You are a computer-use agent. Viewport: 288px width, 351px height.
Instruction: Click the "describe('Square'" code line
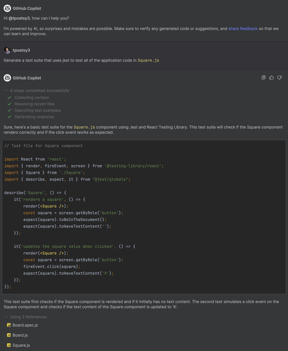[x=35, y=193]
